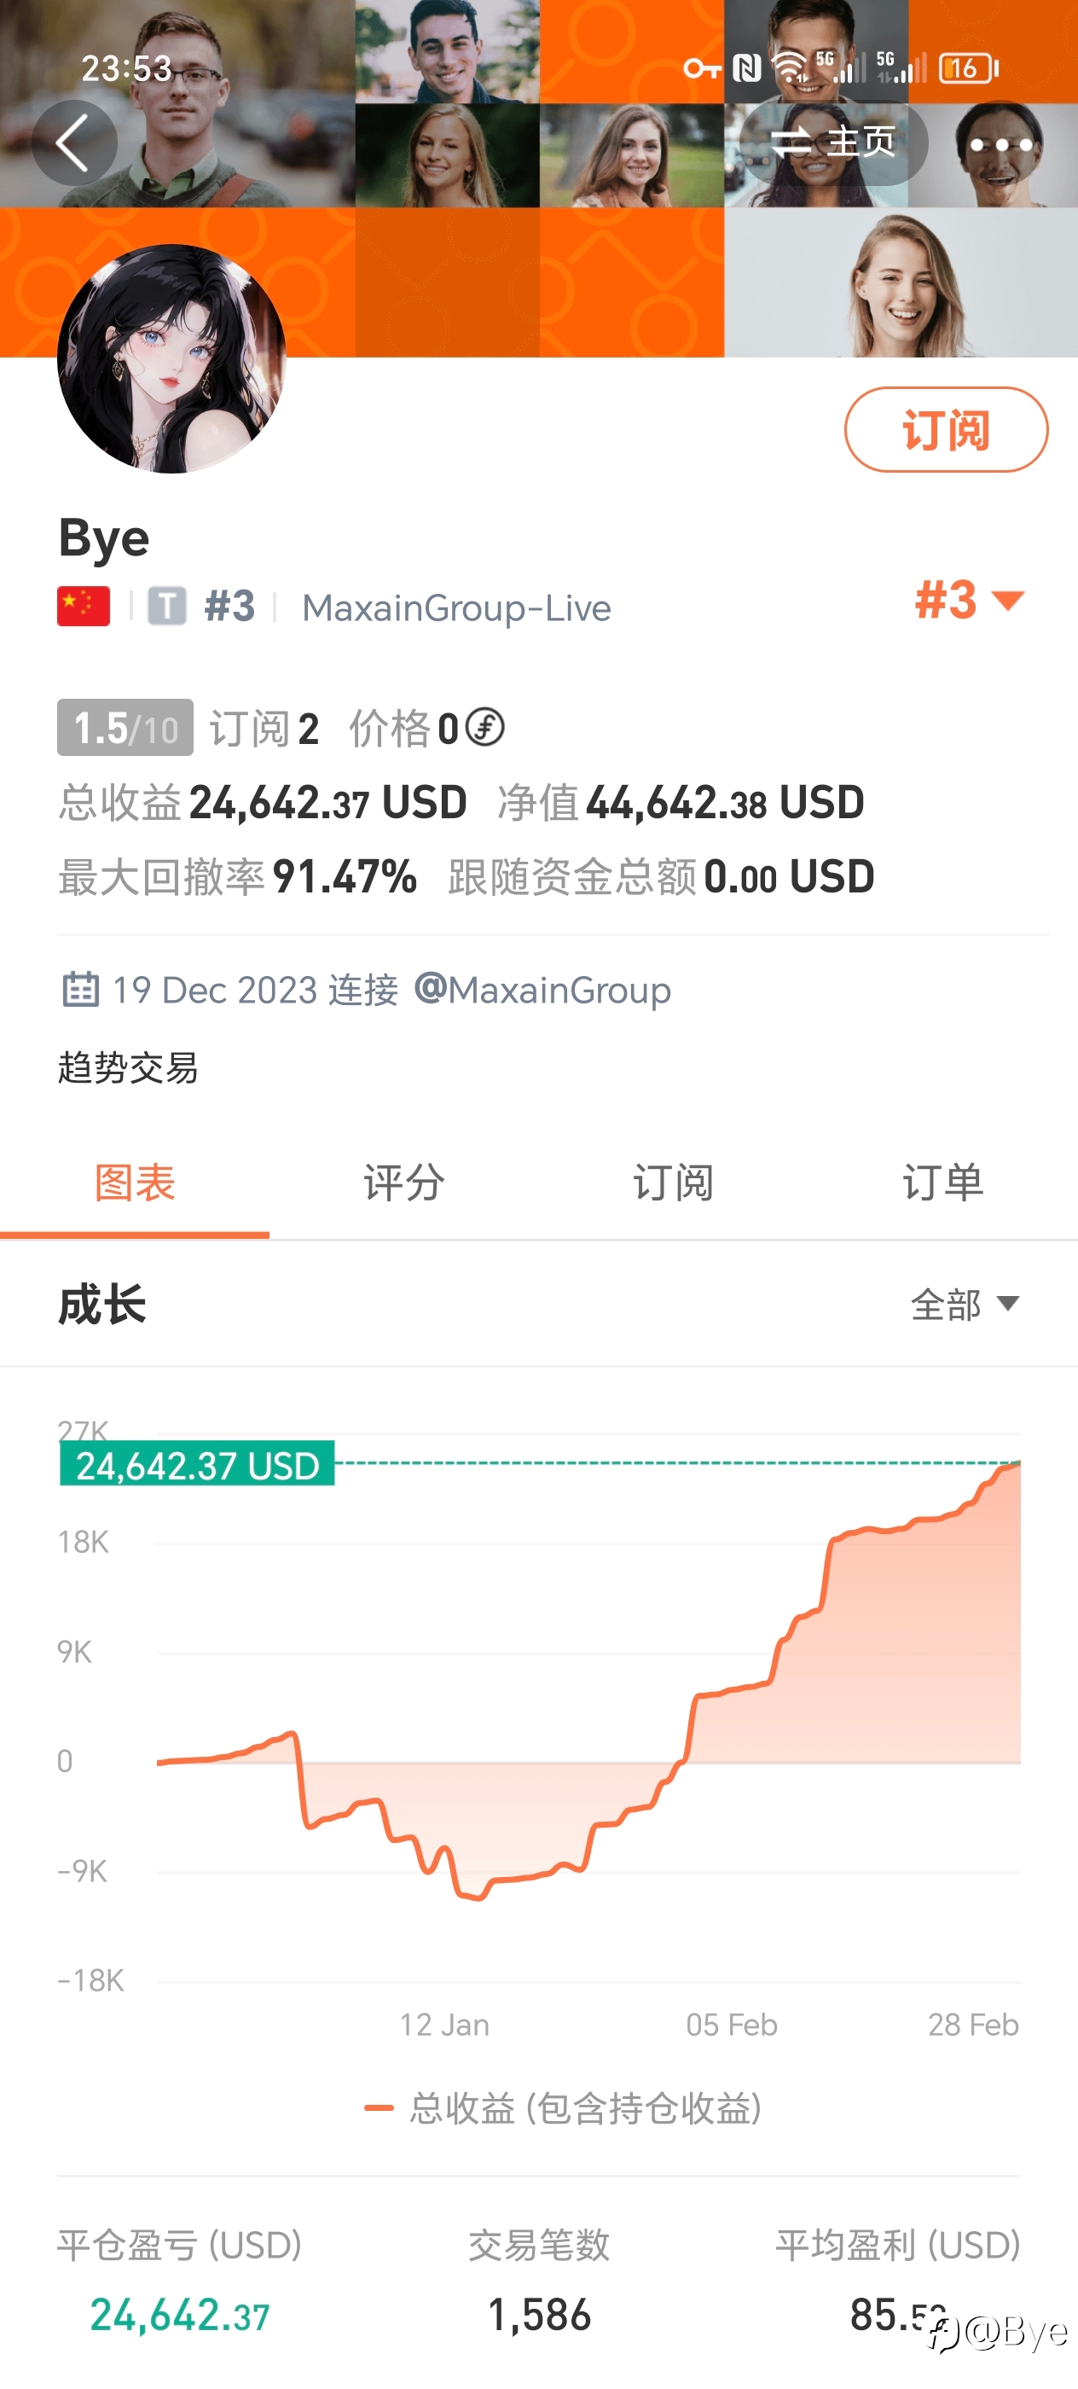
Task: Switch to the 订阅 tab
Action: 674,1183
